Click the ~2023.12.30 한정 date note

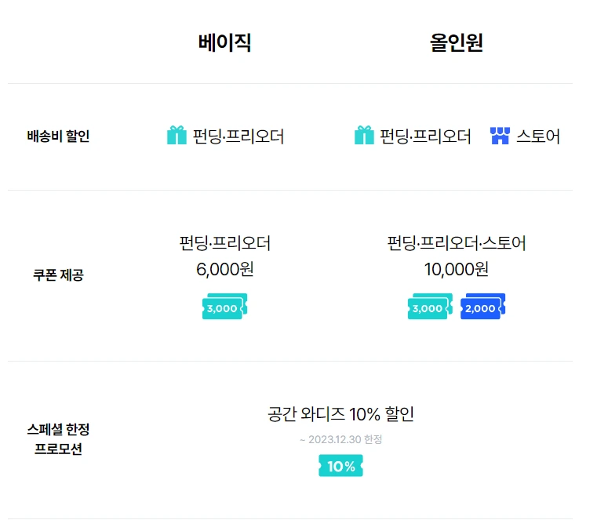tap(340, 440)
